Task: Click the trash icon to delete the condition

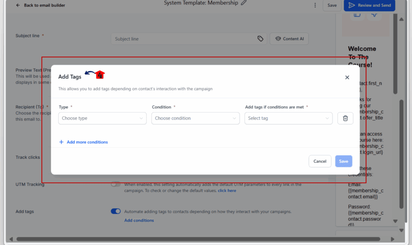Action: point(345,118)
